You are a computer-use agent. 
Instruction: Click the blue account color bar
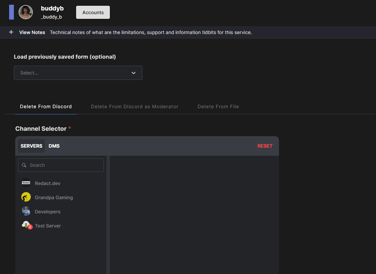coord(11,12)
